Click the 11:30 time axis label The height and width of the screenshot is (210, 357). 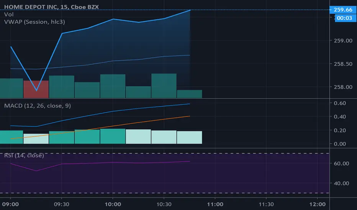[x=266, y=204]
